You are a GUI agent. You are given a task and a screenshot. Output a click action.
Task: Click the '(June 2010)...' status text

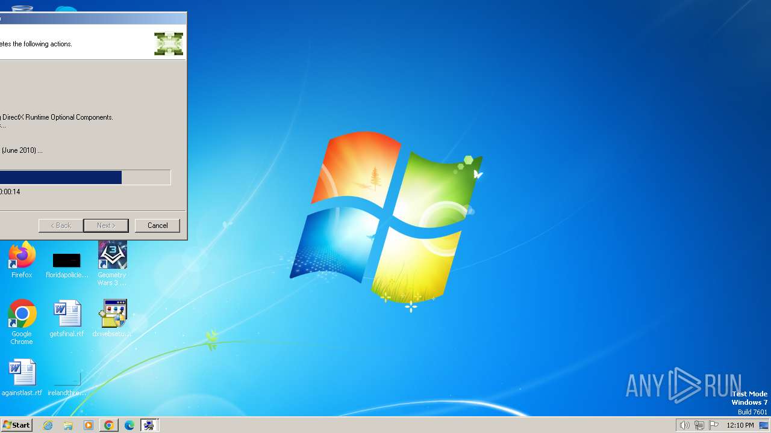coord(22,150)
